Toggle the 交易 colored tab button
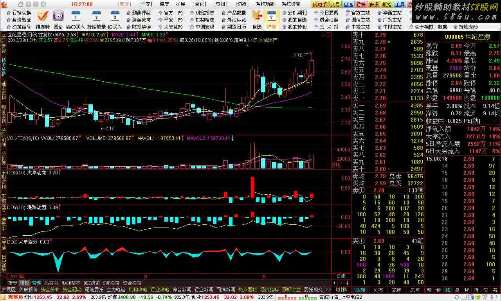This screenshot has height=301, width=501. [335, 4]
